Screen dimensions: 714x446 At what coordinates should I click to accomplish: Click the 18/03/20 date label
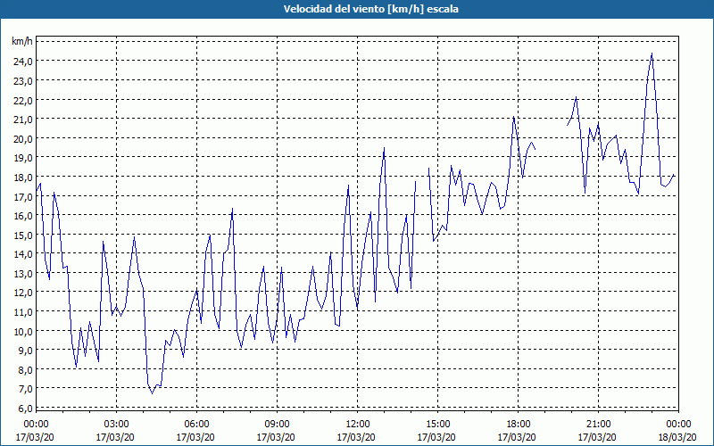tap(677, 437)
